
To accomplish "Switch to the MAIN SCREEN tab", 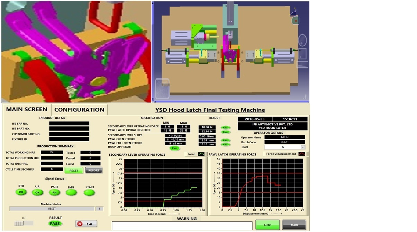I will [26, 109].
